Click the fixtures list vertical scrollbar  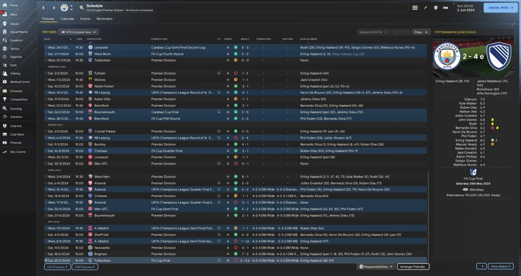pos(429,216)
